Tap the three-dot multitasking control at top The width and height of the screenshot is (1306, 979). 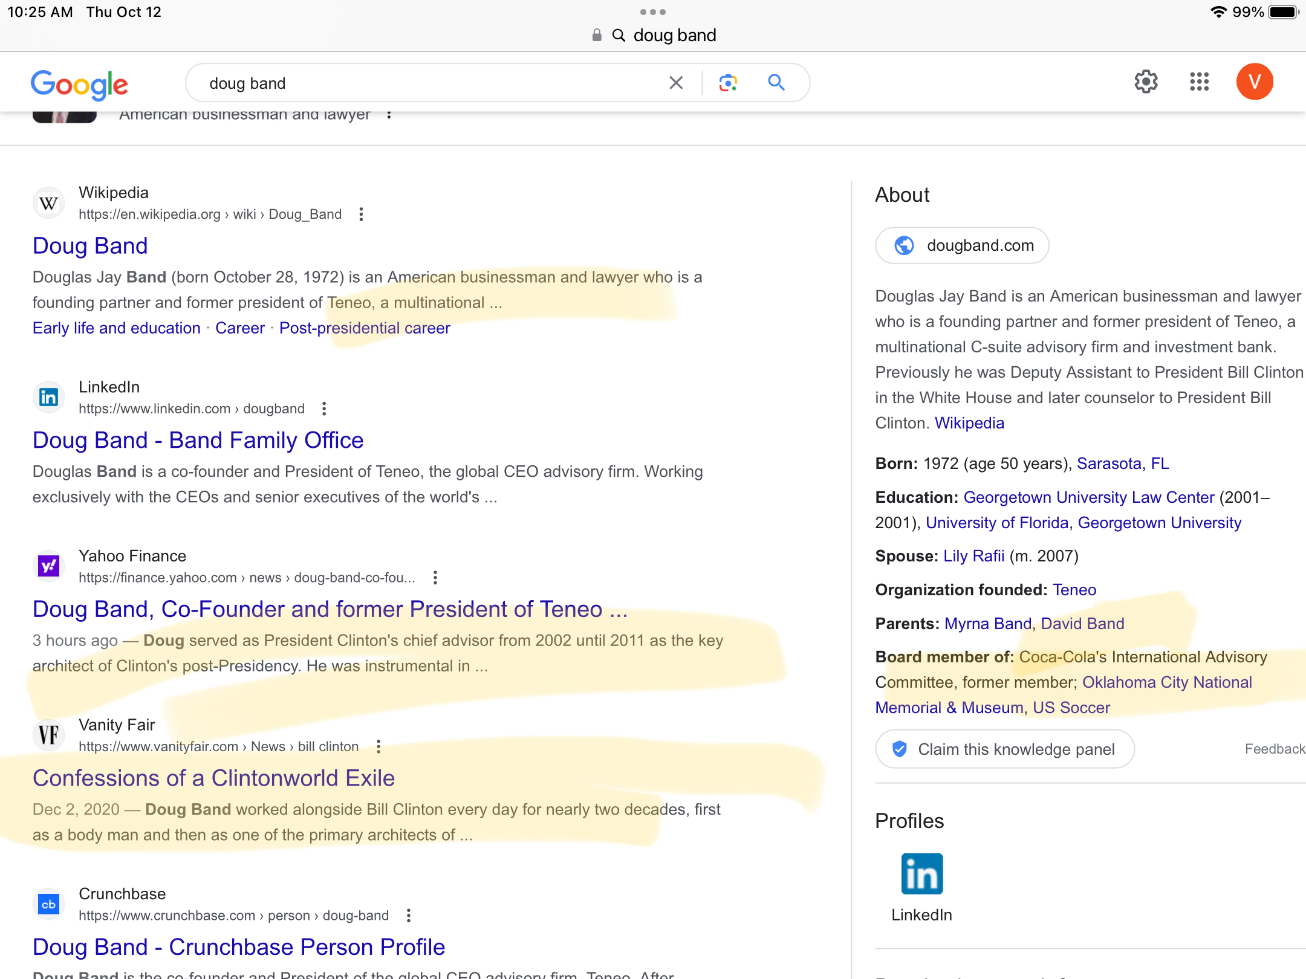653,12
